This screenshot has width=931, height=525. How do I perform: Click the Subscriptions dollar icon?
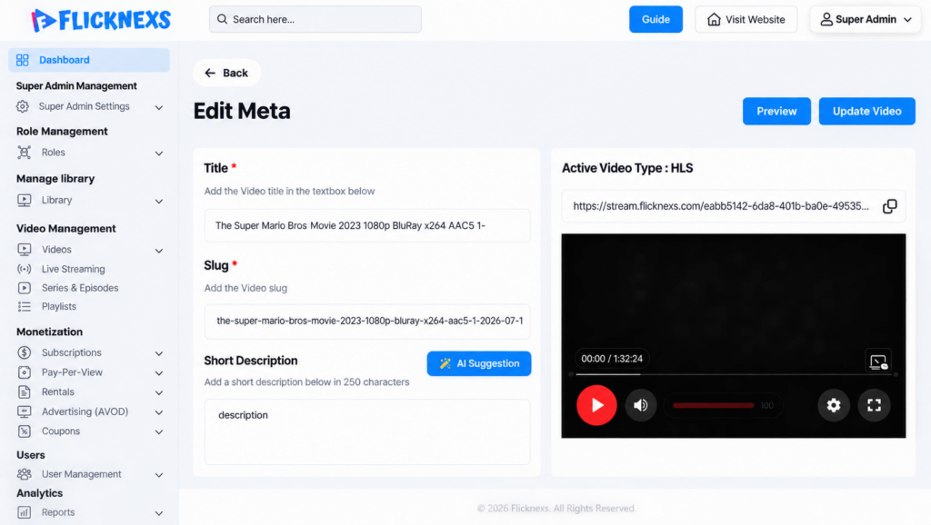click(24, 352)
